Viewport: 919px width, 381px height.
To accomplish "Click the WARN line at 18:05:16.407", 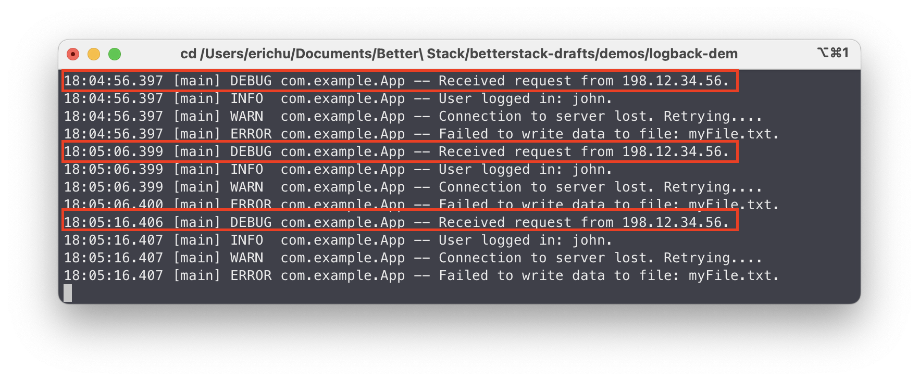I will click(413, 258).
